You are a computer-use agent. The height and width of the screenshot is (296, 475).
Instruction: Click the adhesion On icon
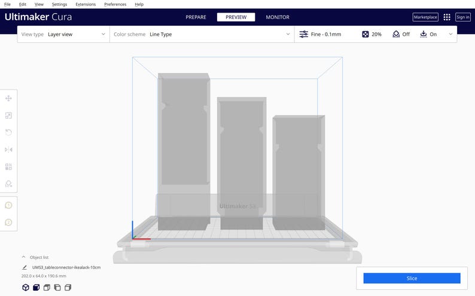424,34
